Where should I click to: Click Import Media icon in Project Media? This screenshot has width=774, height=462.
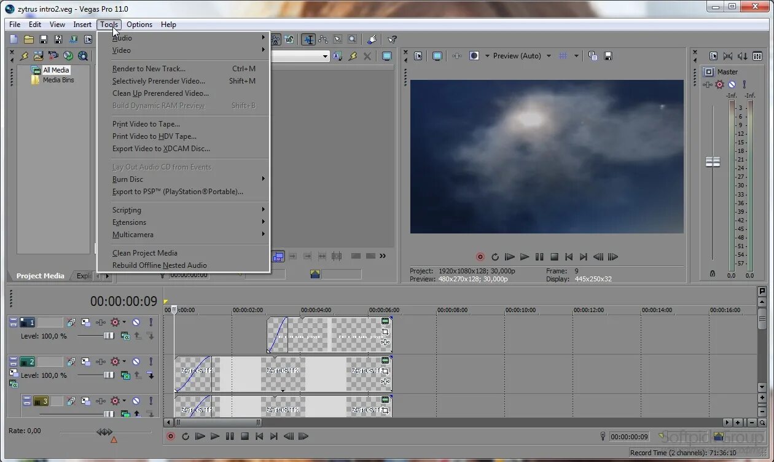pos(39,56)
